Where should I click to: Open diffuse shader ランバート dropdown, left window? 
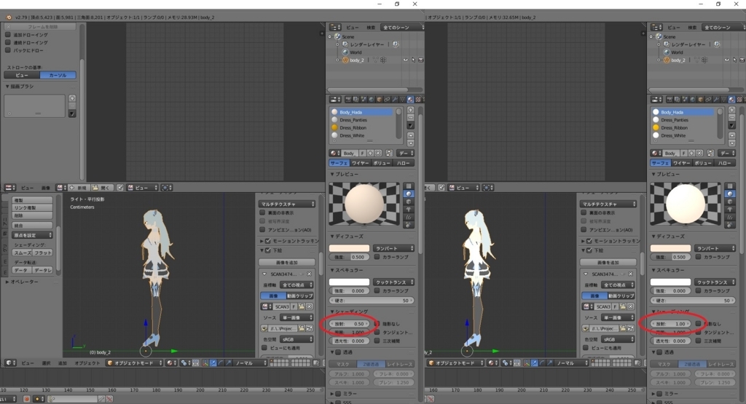coord(393,248)
